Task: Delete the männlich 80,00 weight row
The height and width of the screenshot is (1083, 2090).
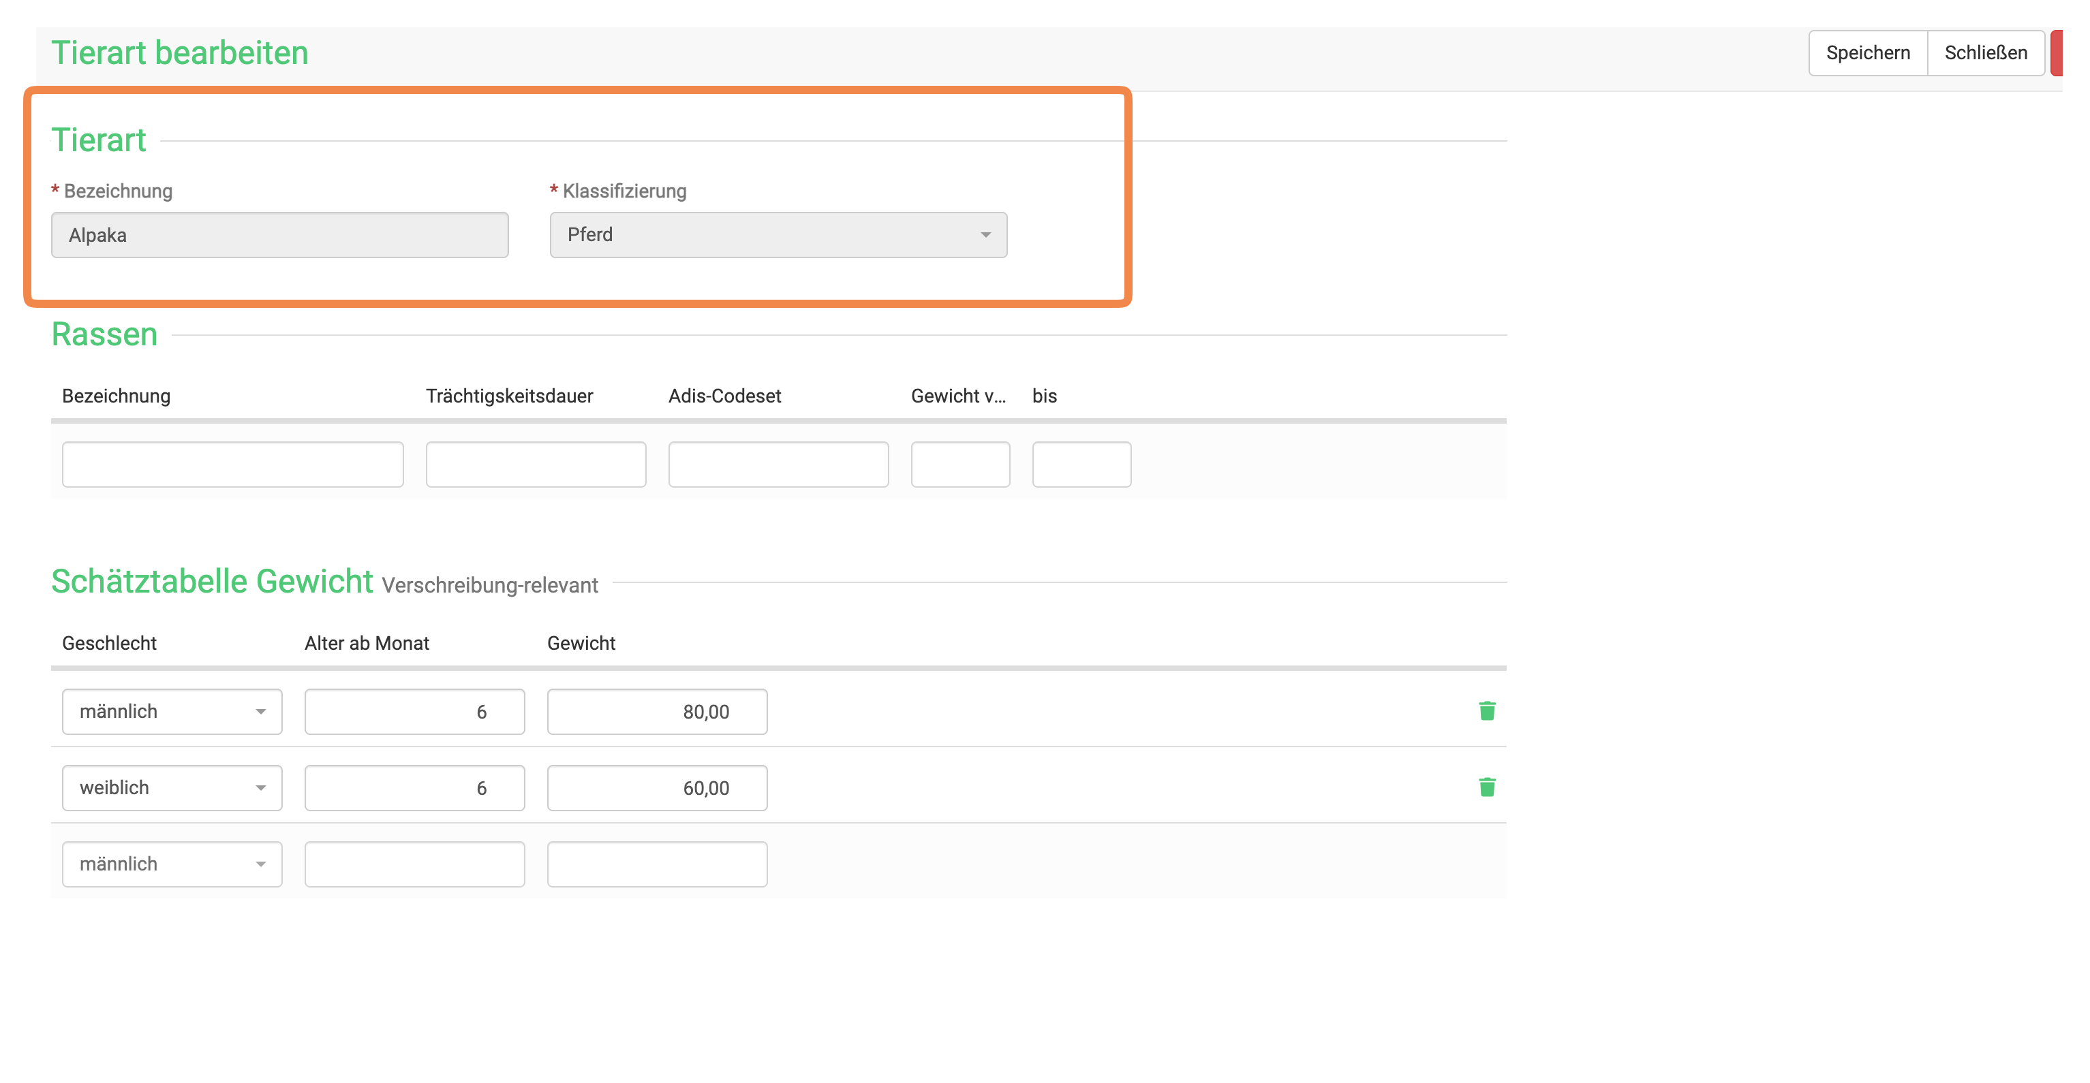Action: (x=1486, y=712)
